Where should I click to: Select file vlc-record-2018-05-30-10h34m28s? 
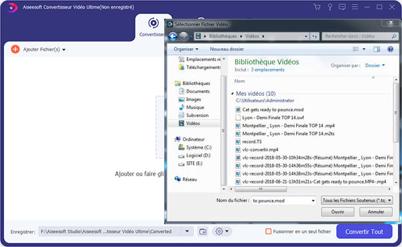tap(314, 157)
